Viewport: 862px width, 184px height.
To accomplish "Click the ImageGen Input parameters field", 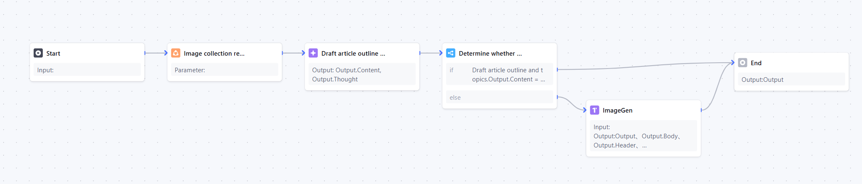I will (643, 136).
